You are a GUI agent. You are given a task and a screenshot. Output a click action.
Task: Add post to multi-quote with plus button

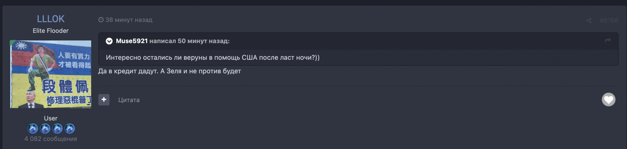[x=104, y=100]
